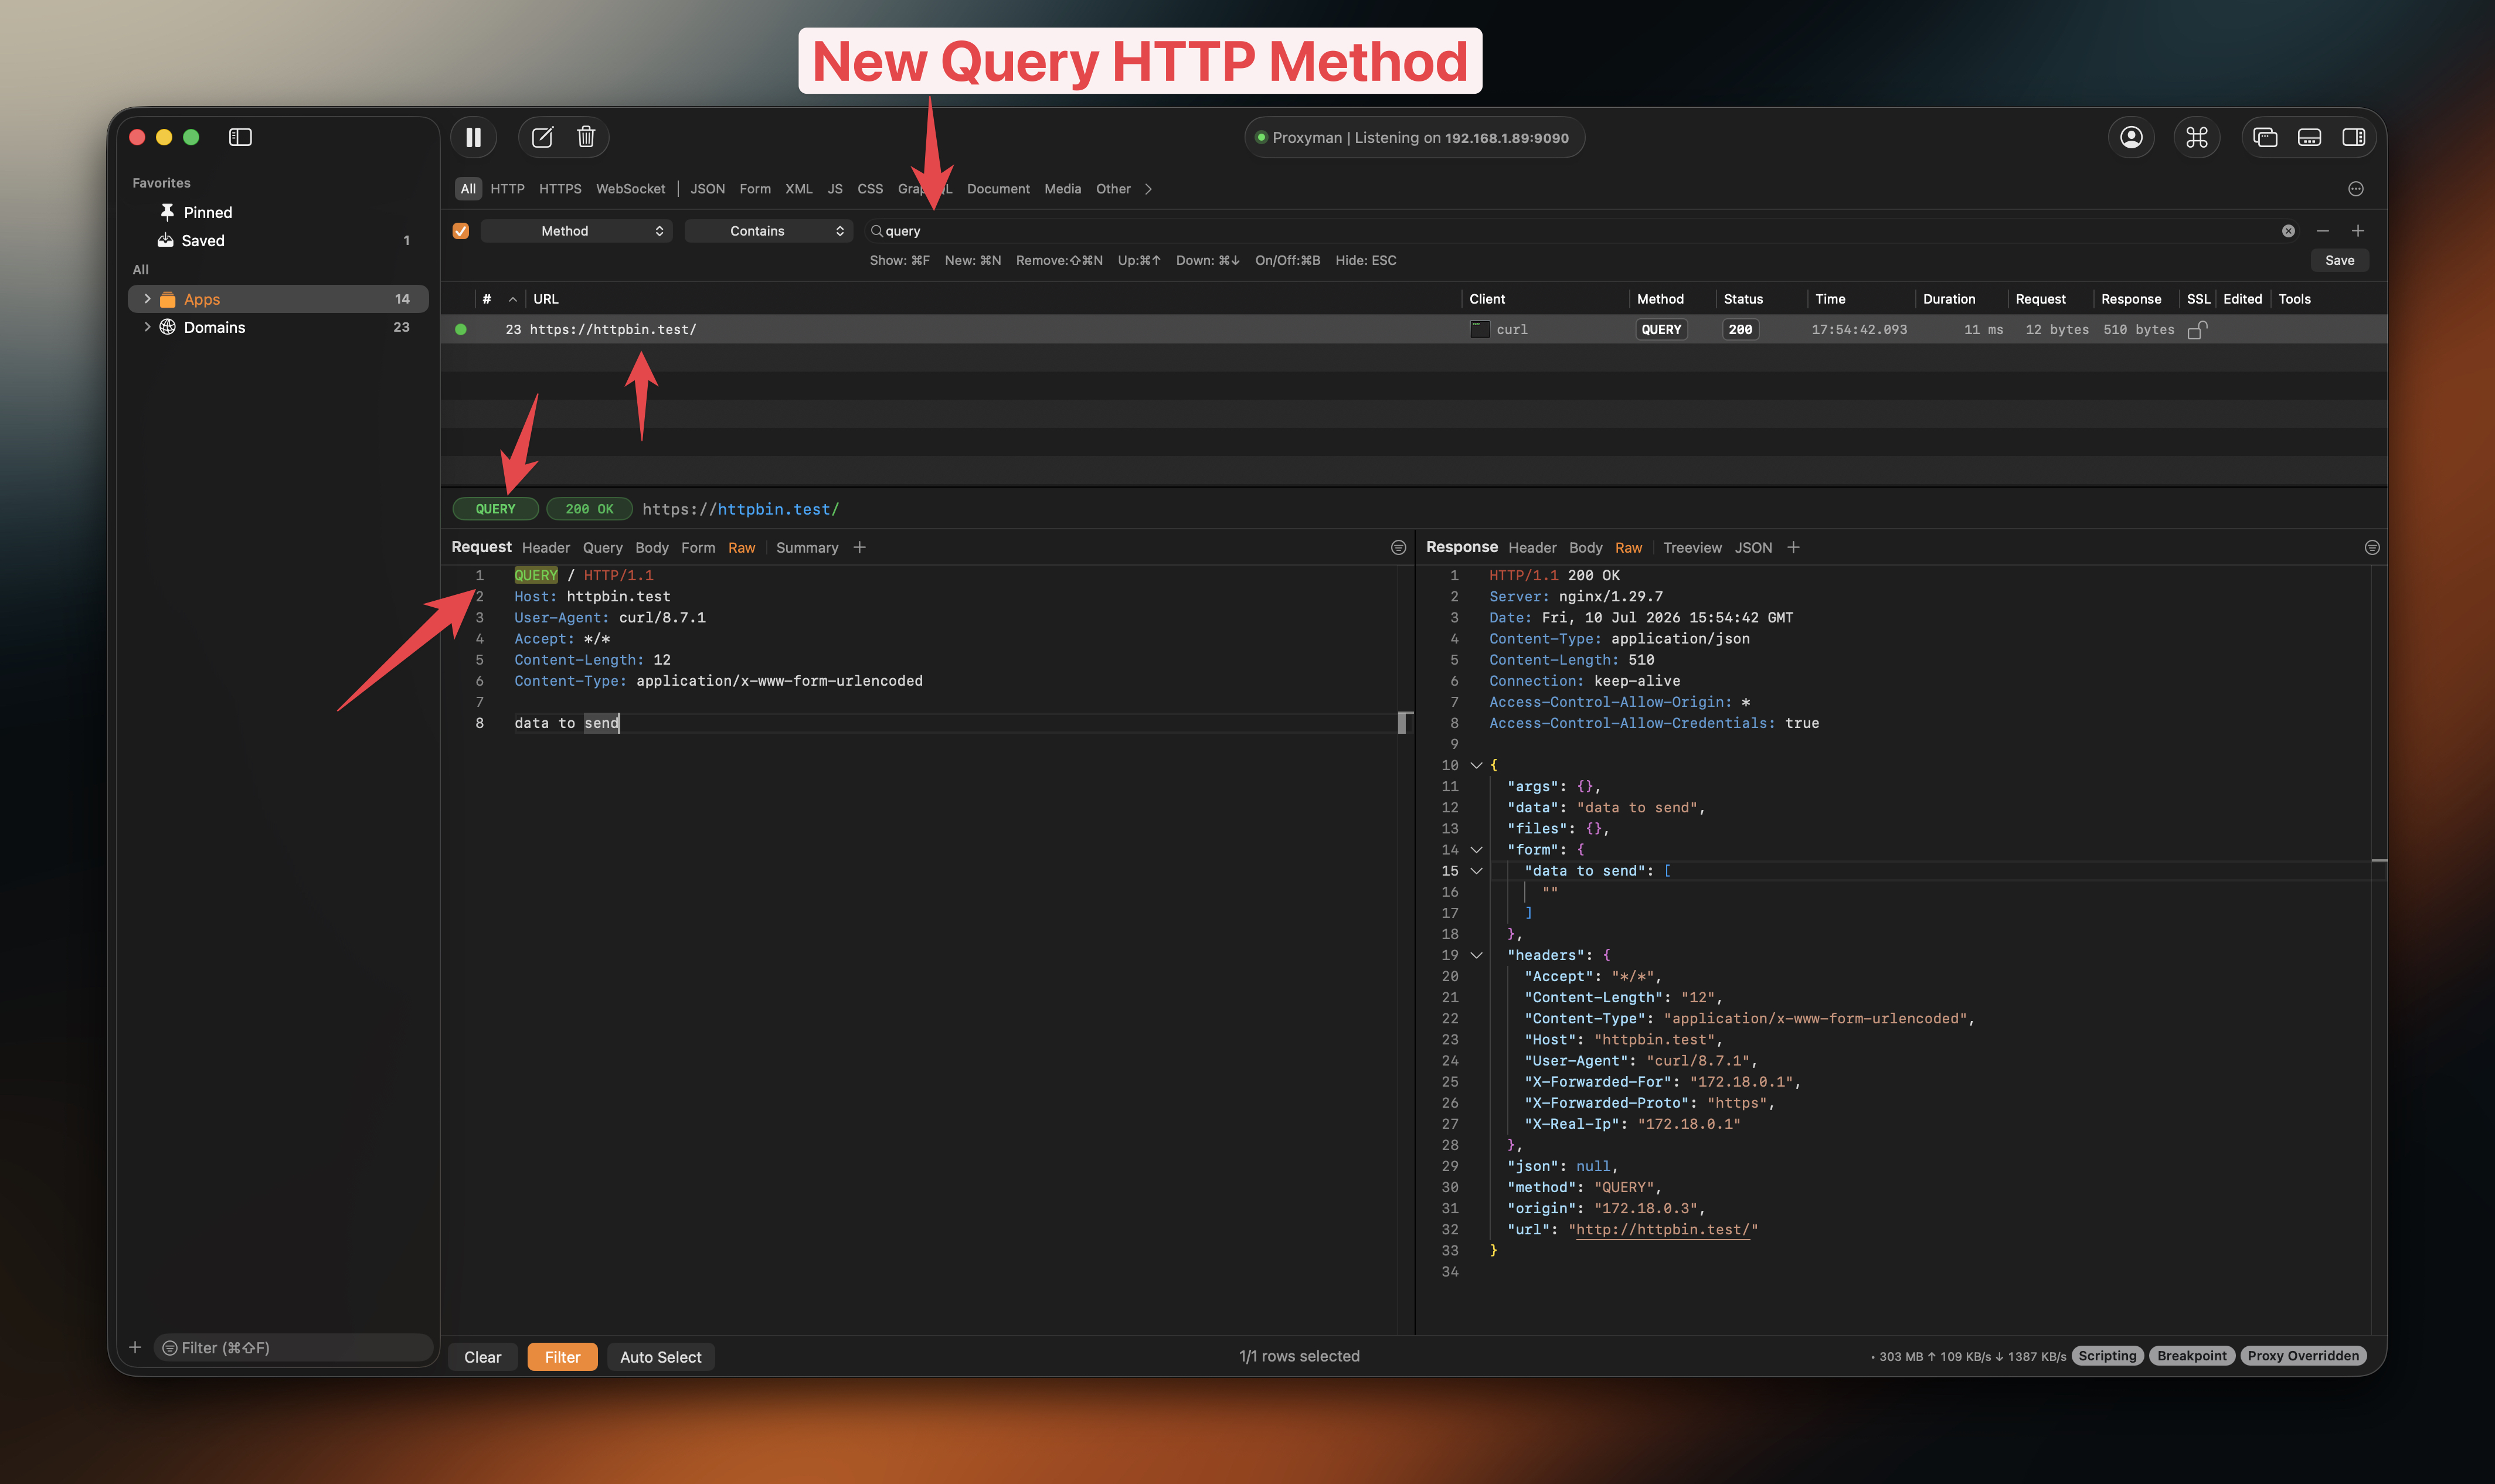Show more filter types with chevron
This screenshot has width=2495, height=1484.
[x=1148, y=189]
